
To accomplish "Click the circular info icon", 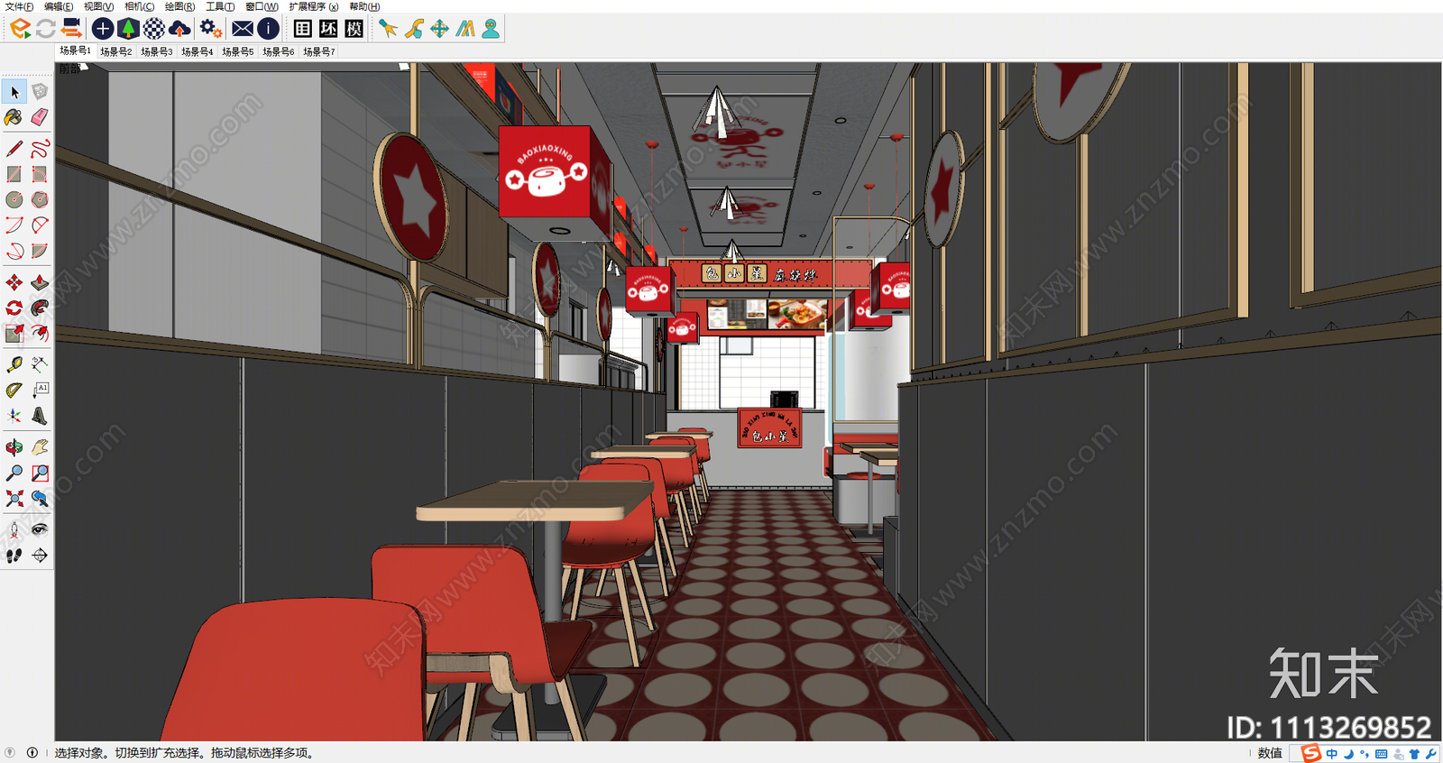I will pyautogui.click(x=268, y=29).
